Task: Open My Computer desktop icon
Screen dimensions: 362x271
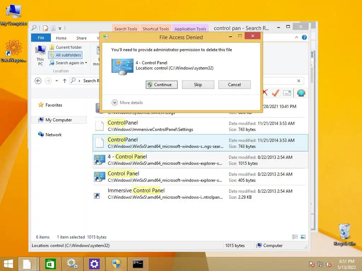Action: tap(13, 14)
